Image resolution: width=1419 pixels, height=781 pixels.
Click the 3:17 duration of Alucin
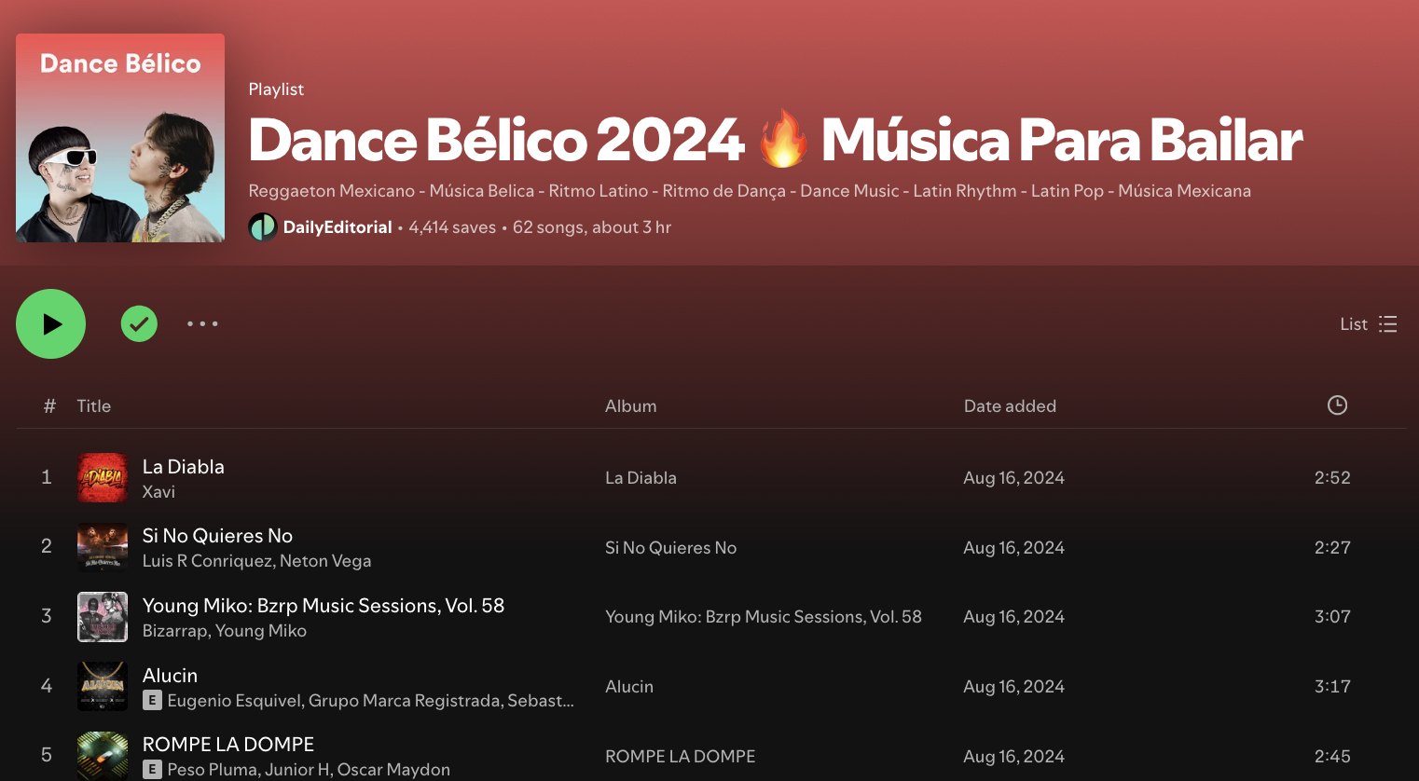[x=1332, y=686]
